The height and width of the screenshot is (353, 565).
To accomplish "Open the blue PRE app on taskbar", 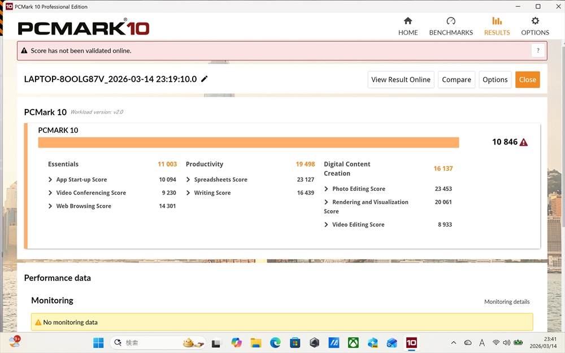I will (x=372, y=343).
